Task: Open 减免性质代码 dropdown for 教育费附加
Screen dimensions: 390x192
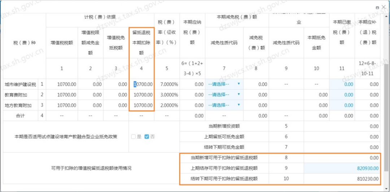Action: pos(224,95)
